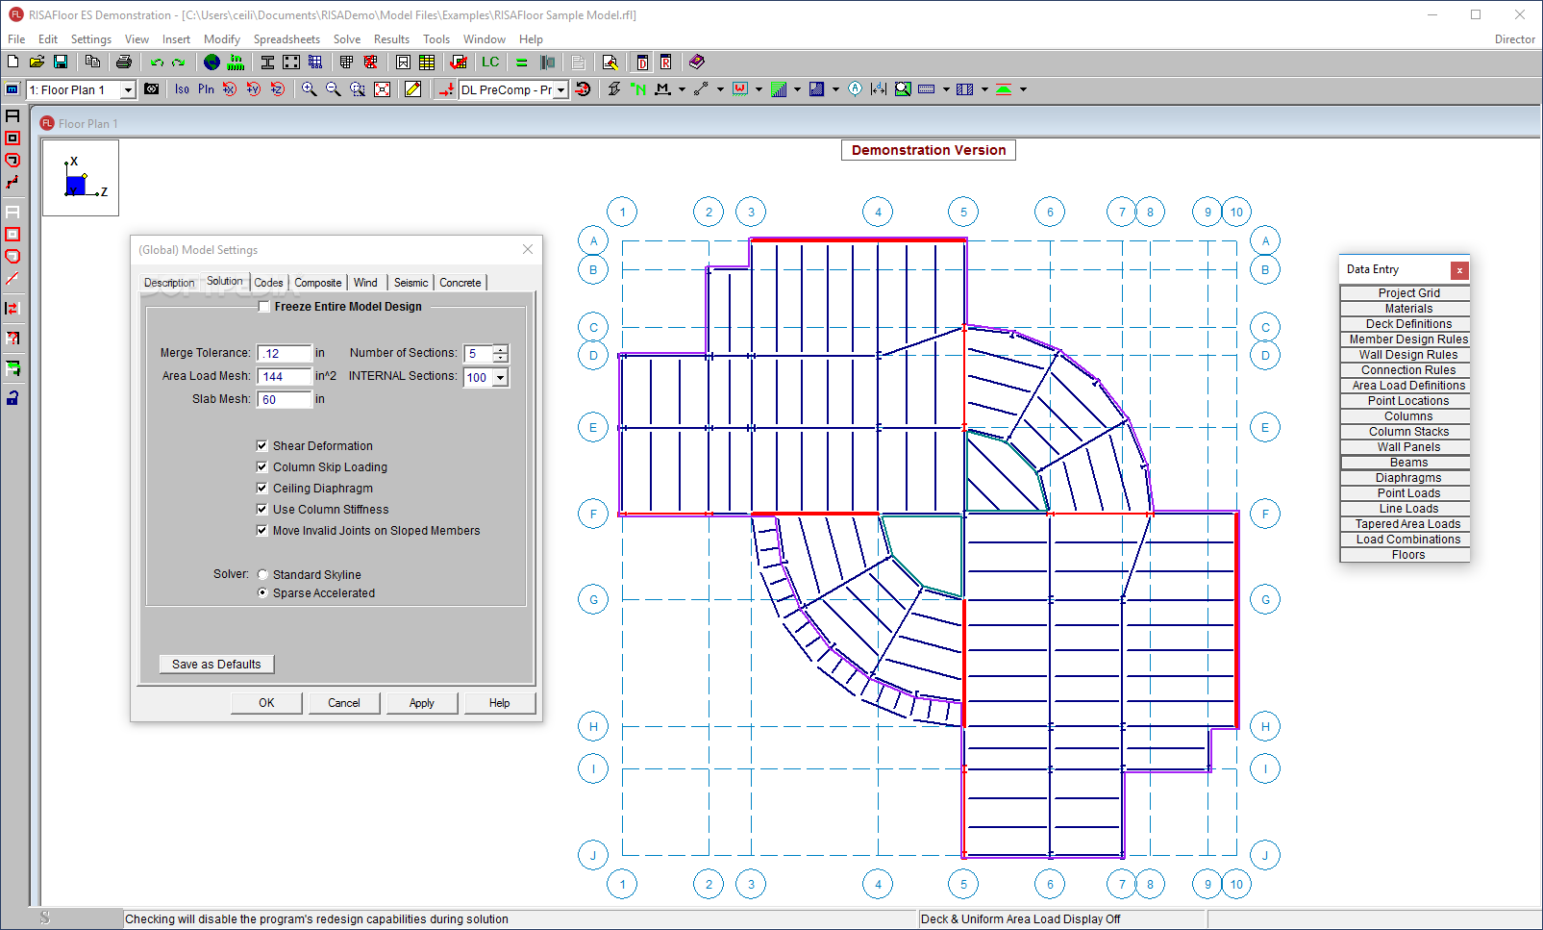Click the red R Director icon
The image size is (1543, 930).
click(x=665, y=62)
